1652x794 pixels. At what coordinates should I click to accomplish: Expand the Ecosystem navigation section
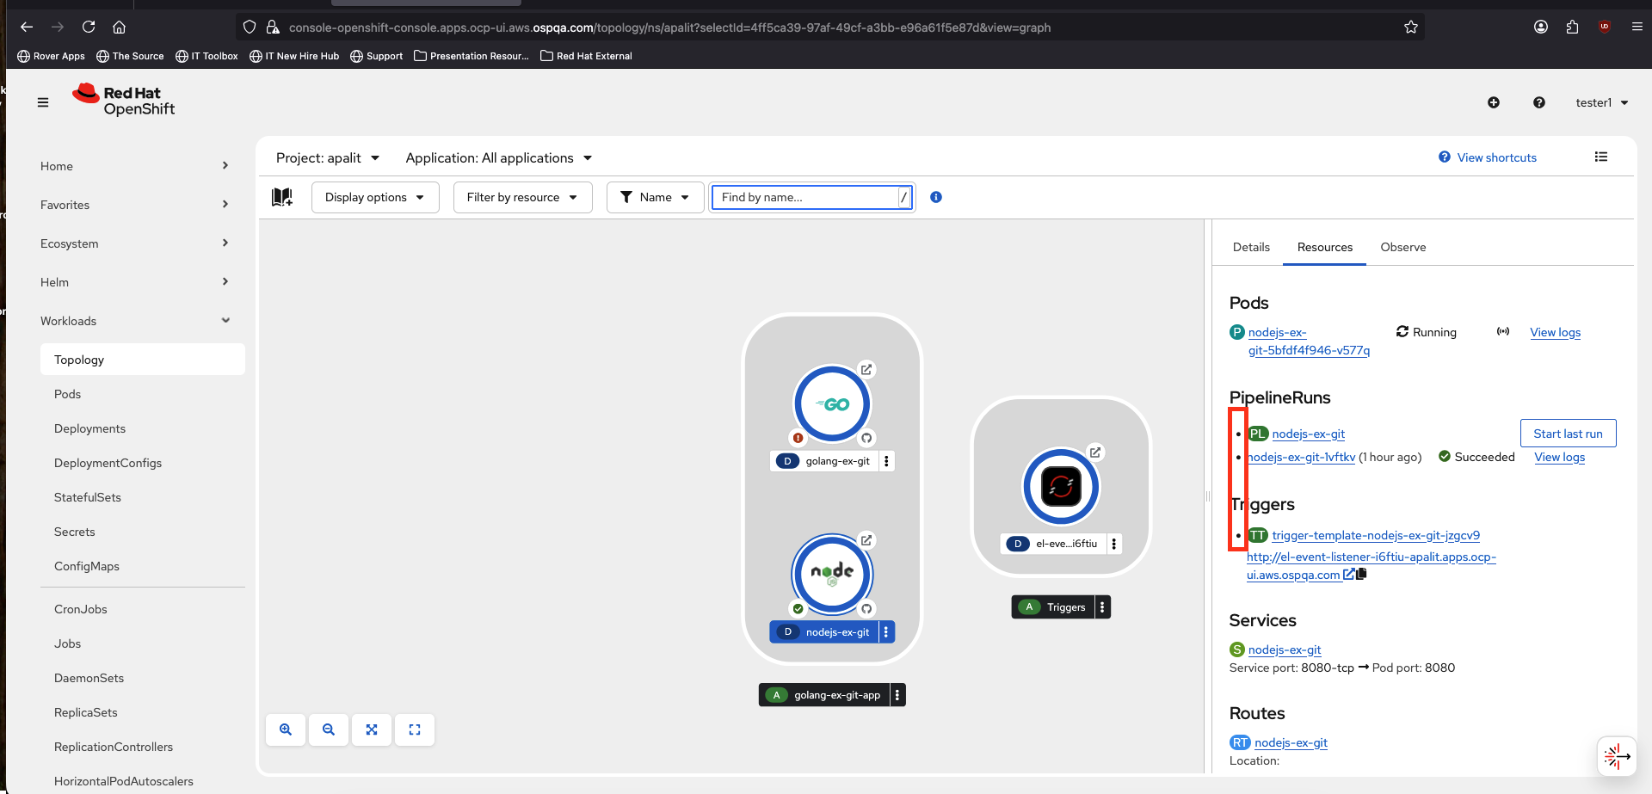(135, 243)
